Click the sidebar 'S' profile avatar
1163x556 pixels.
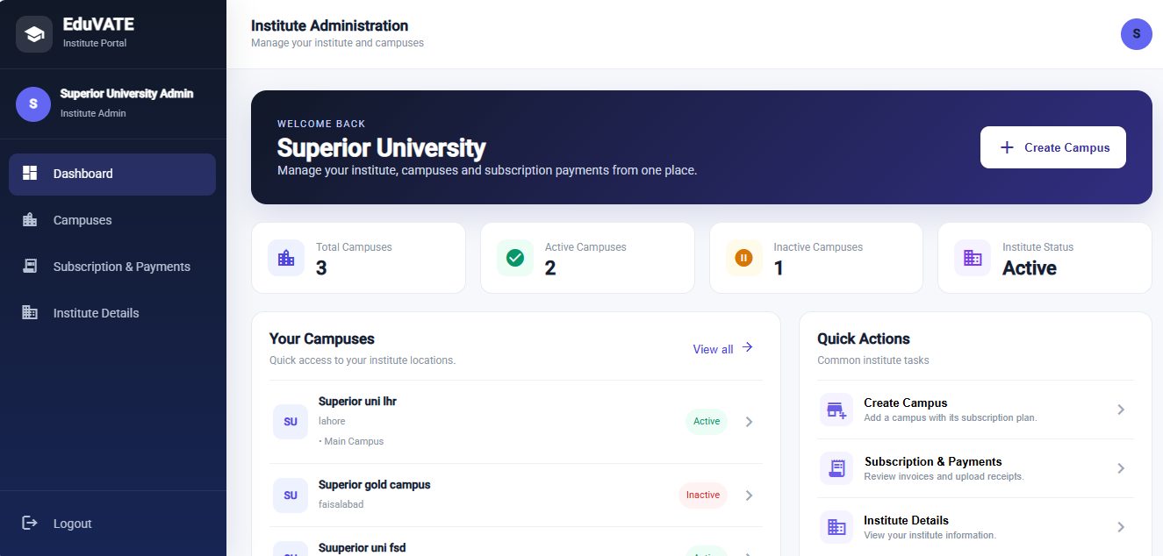[33, 103]
